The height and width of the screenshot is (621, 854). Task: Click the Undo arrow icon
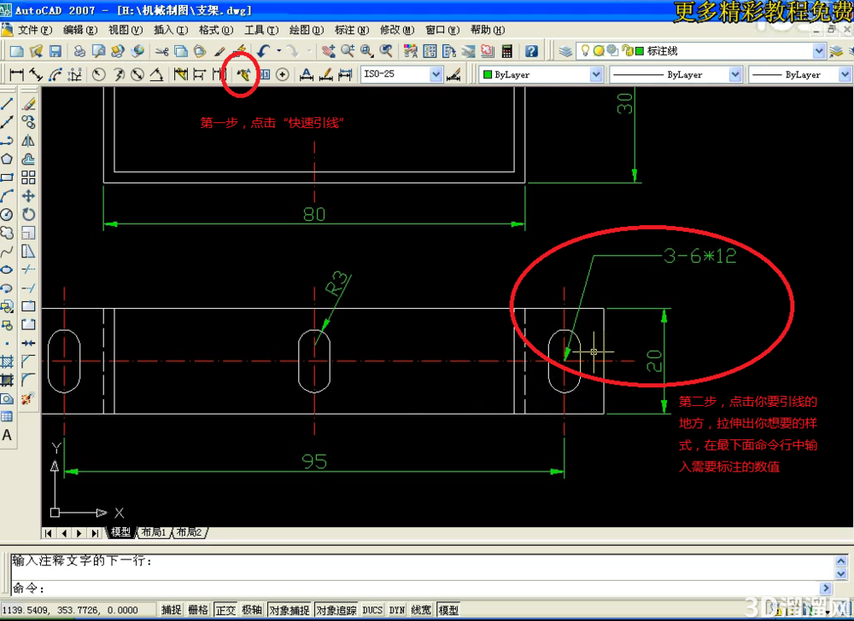[x=264, y=51]
